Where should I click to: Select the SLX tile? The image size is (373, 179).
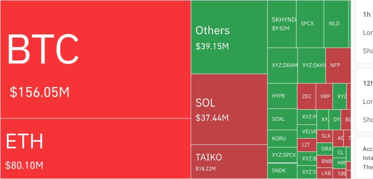(325, 136)
